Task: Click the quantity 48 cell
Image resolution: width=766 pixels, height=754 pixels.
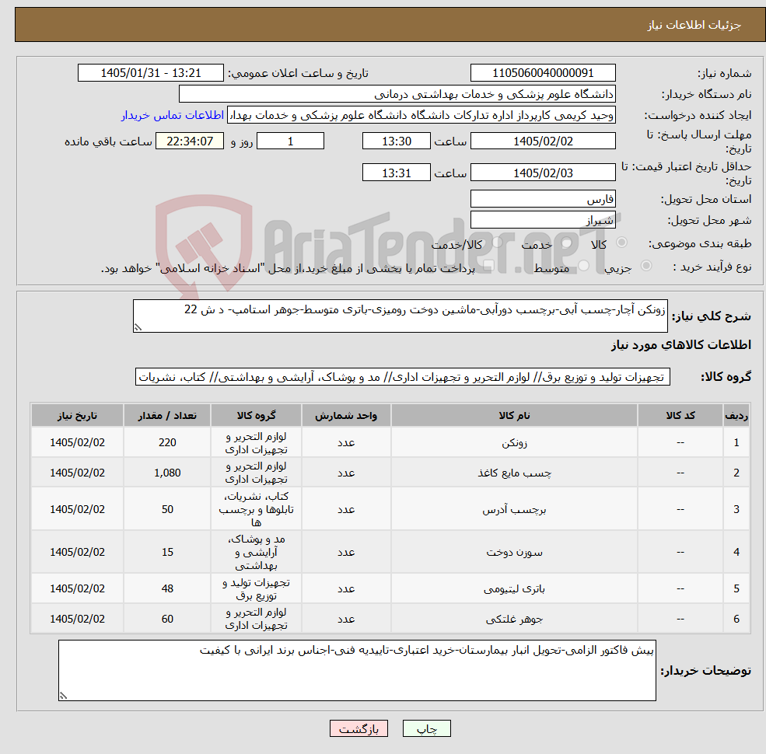Action: [167, 589]
